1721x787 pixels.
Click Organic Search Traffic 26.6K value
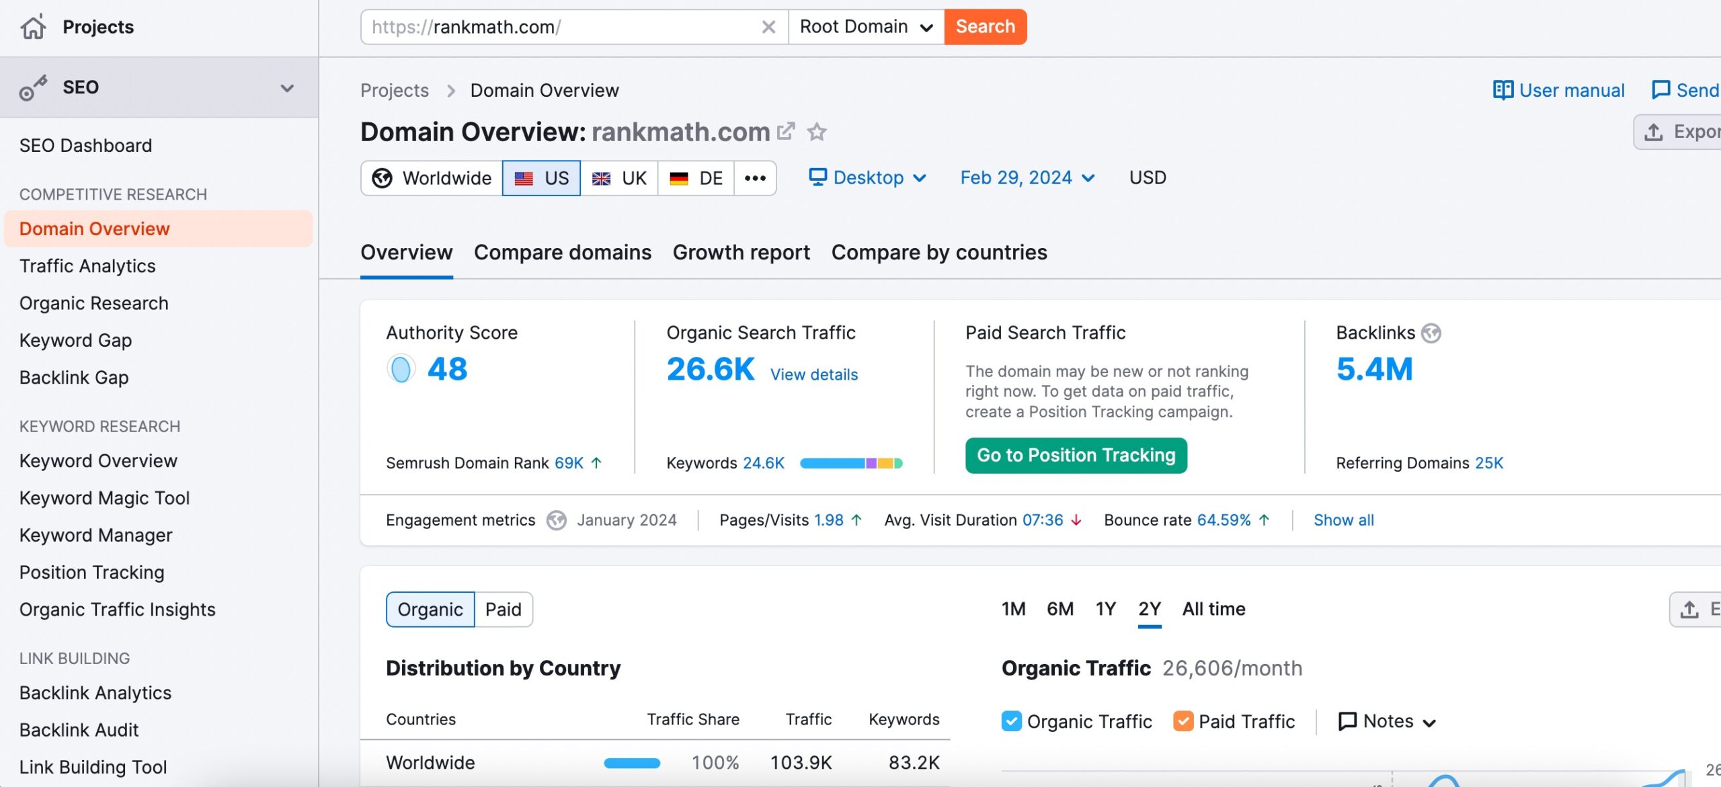tap(711, 369)
